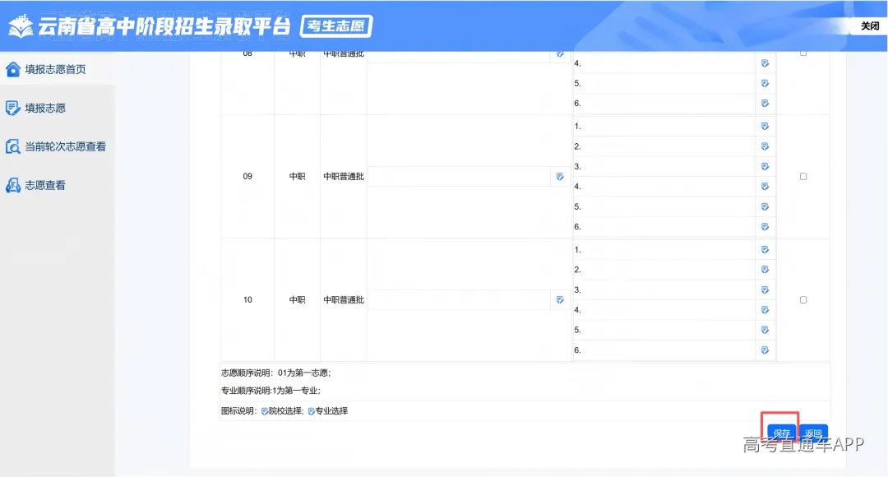Click major 5 input for volunteer 08
Image resolution: width=888 pixels, height=477 pixels.
(x=664, y=83)
